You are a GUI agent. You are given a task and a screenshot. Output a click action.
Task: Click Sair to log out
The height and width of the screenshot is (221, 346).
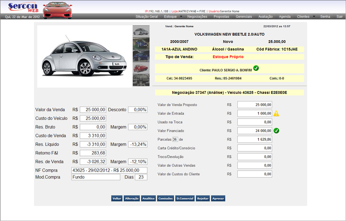[x=340, y=16]
